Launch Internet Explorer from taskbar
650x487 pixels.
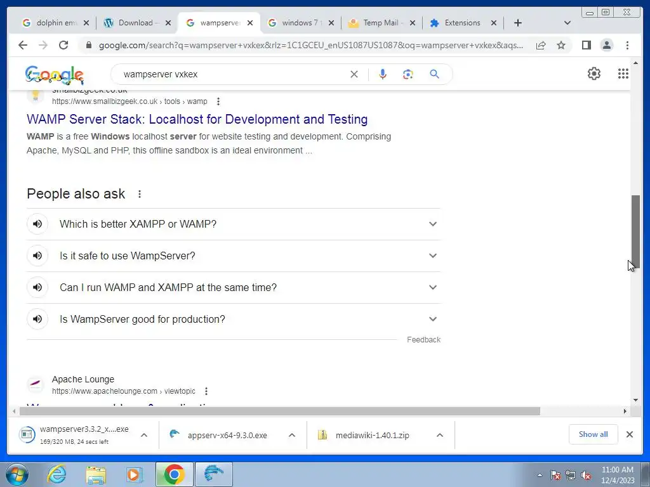56,474
